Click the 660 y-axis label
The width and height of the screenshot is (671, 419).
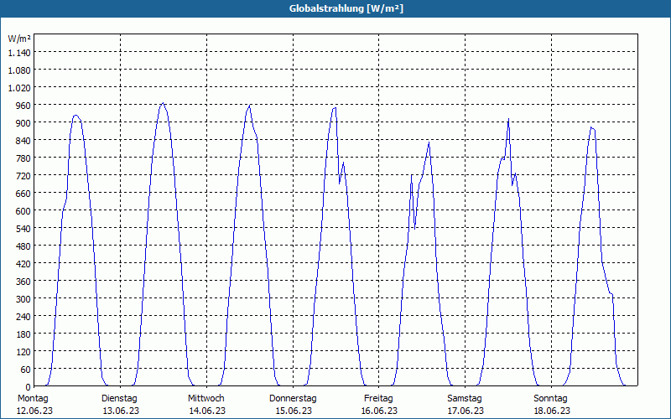23,194
